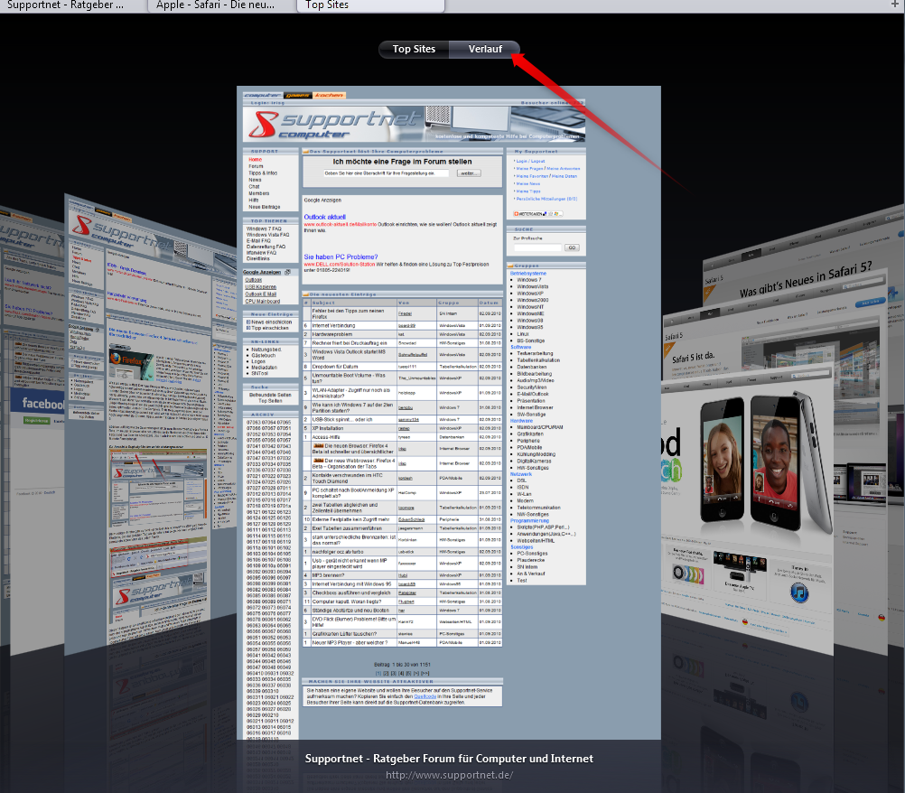Select the Top Sites browser tab
This screenshot has width=905, height=793.
coord(370,5)
